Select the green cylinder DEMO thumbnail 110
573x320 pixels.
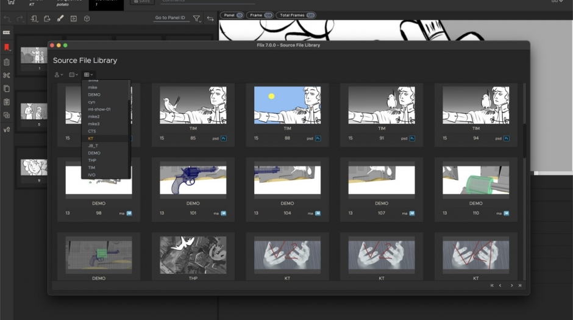point(476,180)
